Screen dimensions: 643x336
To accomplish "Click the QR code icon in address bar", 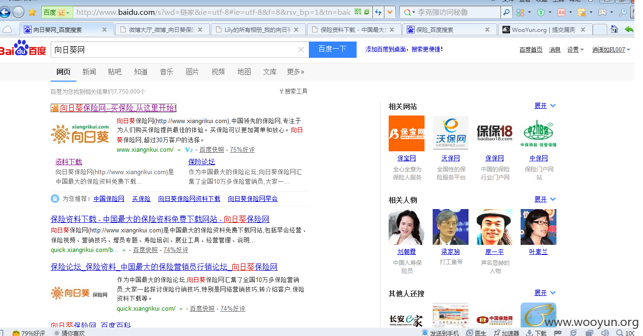I will [357, 12].
